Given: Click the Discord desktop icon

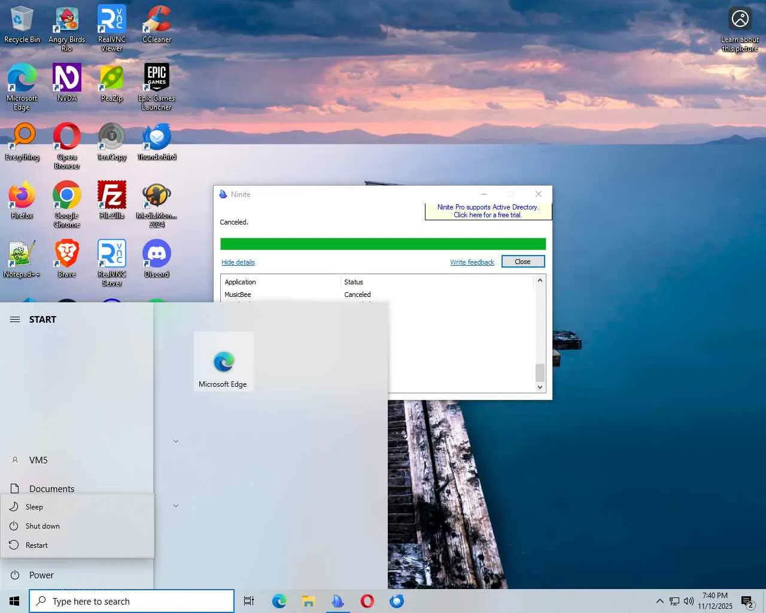Looking at the screenshot, I should tap(157, 259).
